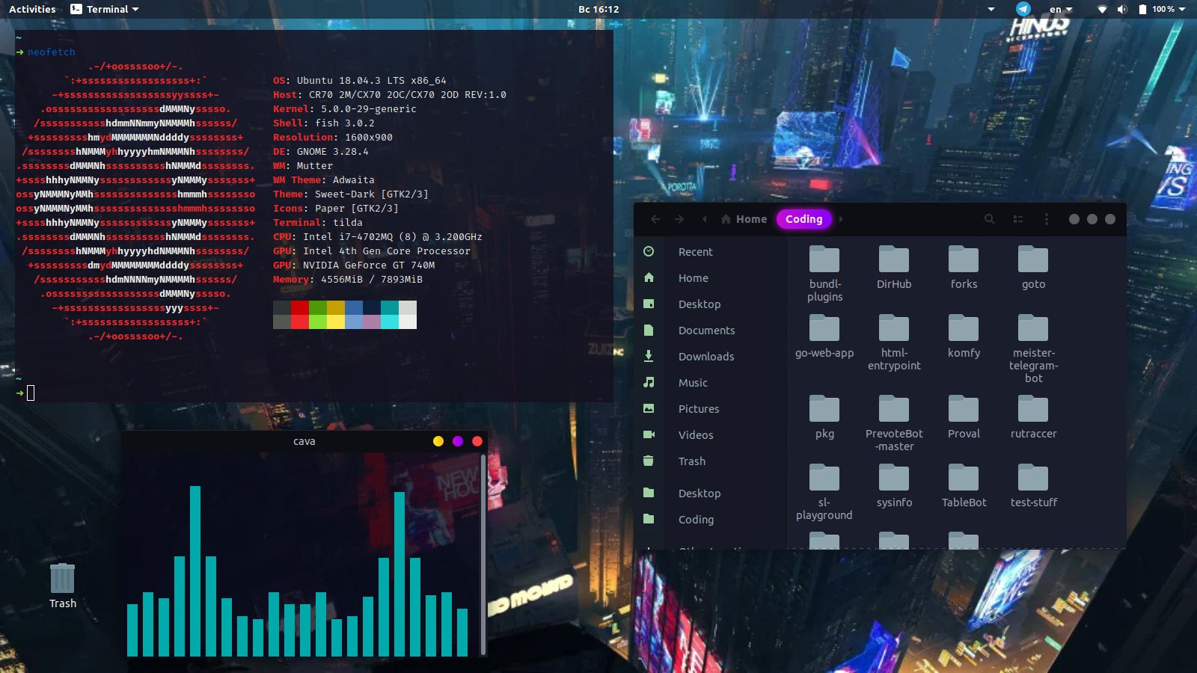Click the purple window control dot on cava
1197x673 pixels.
(457, 441)
